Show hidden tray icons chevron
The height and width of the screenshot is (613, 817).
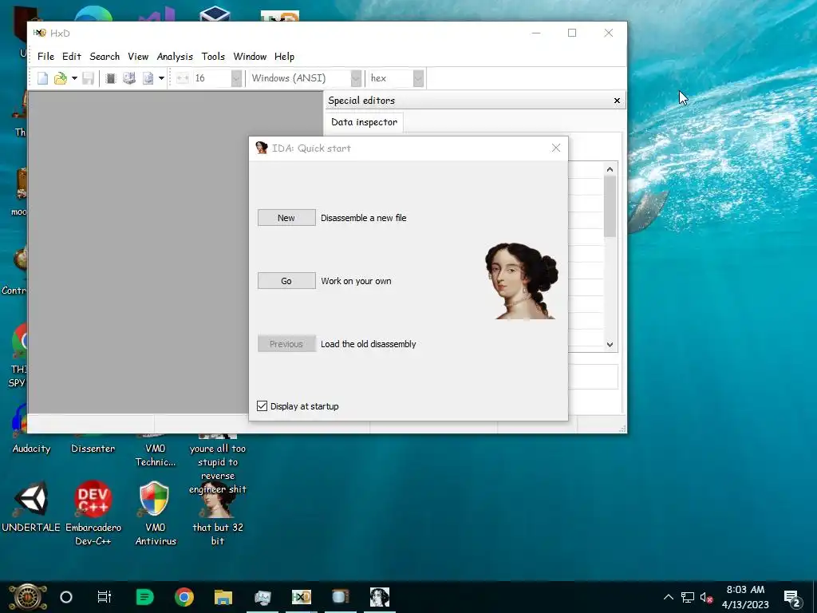pos(669,597)
